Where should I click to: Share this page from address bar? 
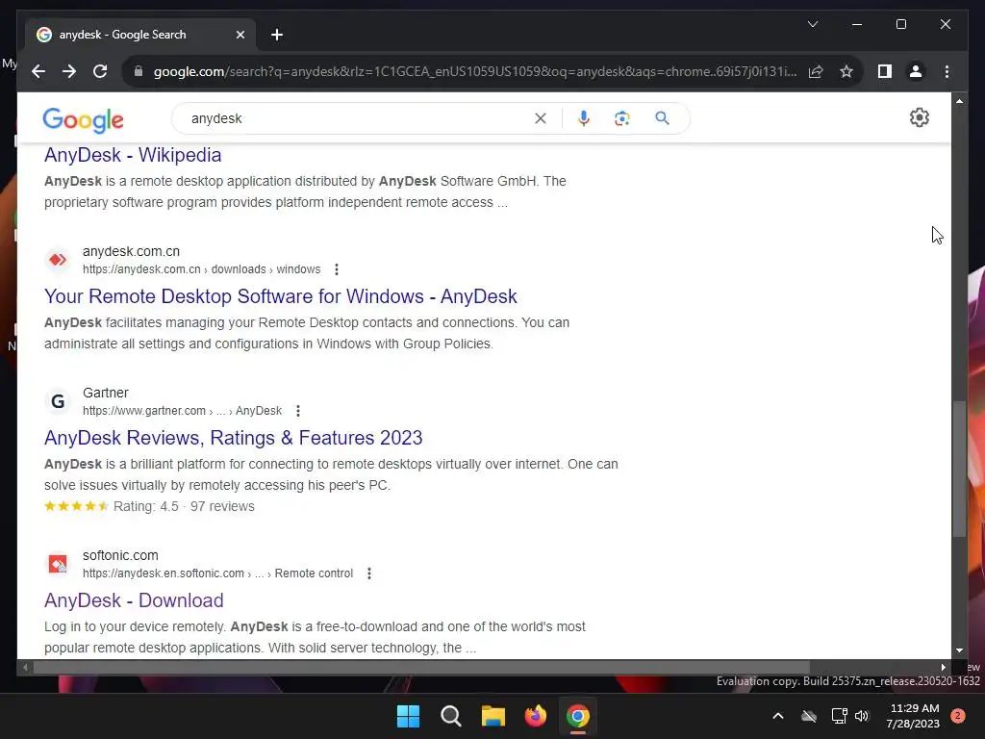[816, 71]
